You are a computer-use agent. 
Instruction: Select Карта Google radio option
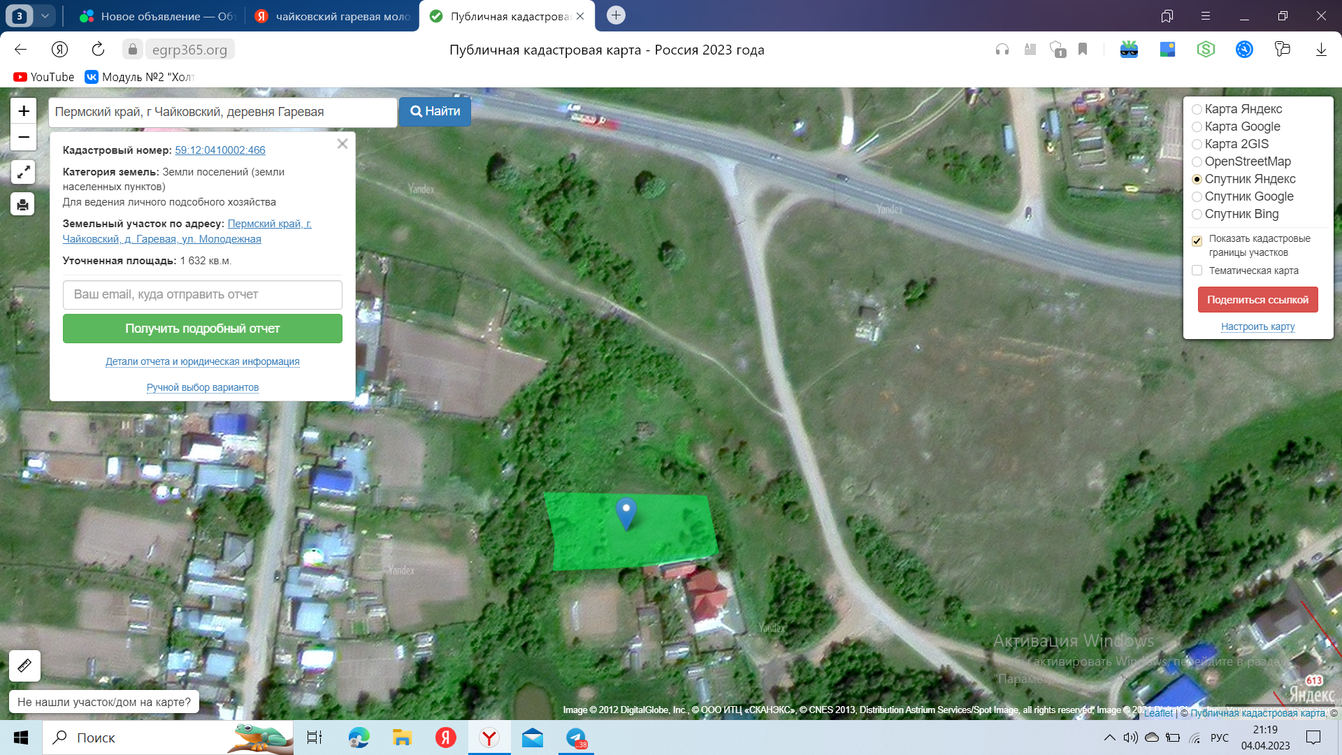tap(1197, 127)
